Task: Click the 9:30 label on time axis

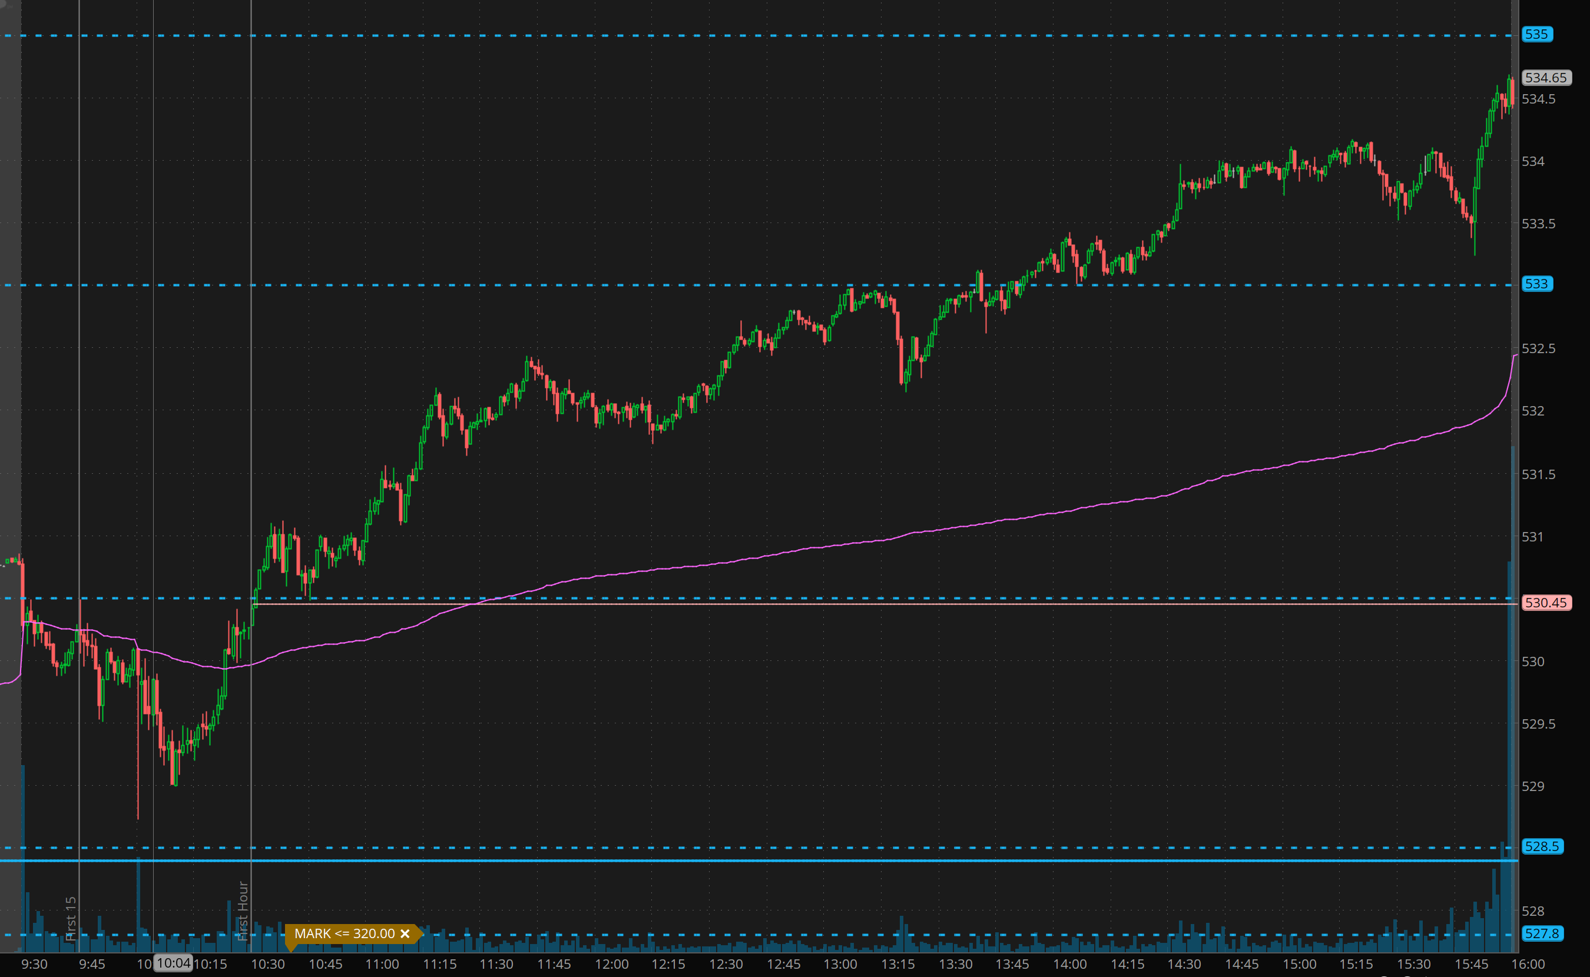Action: pyautogui.click(x=34, y=964)
